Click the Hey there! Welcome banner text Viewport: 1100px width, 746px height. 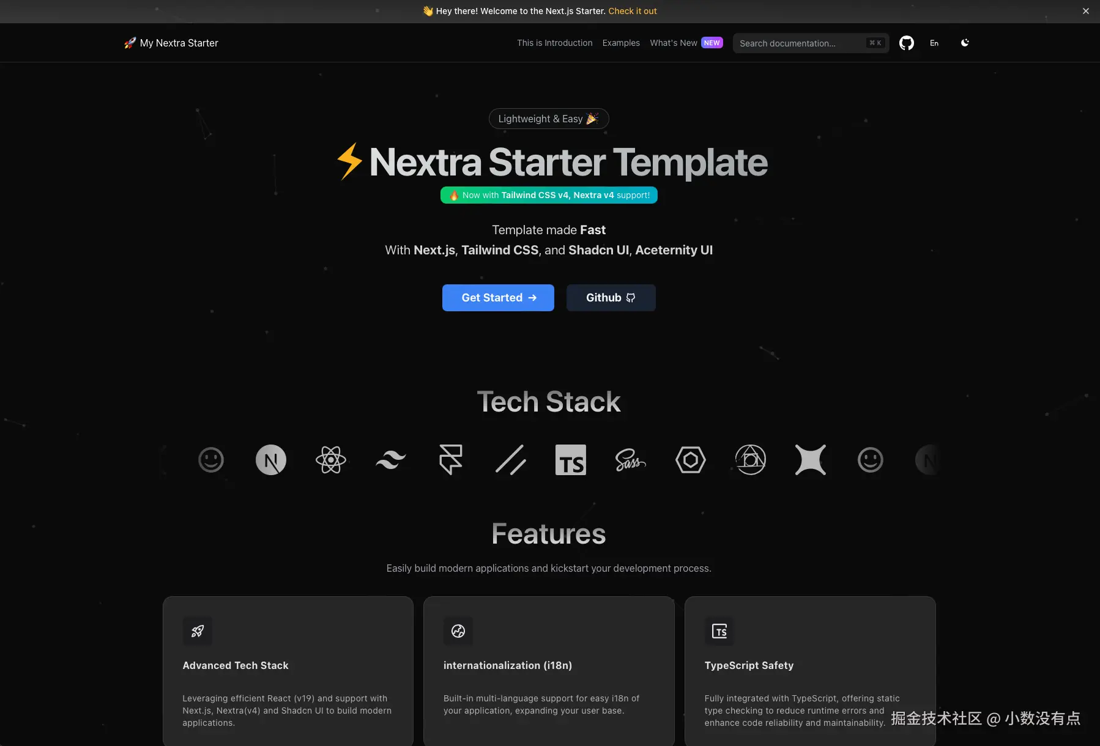click(x=521, y=11)
